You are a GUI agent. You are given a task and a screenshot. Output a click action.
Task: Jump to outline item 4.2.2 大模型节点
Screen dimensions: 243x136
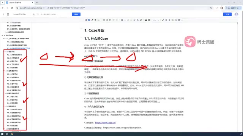[x=13, y=58]
